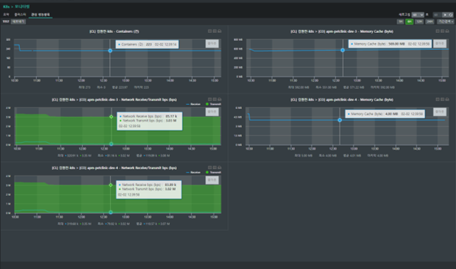Image resolution: width=456 pixels, height=269 pixels.
Task: Click the Containers data point on chart line
Action: (110, 51)
